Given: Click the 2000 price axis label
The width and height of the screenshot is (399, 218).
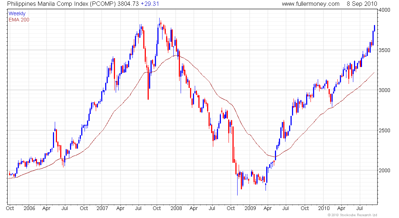Looking at the screenshot, I should (x=384, y=170).
